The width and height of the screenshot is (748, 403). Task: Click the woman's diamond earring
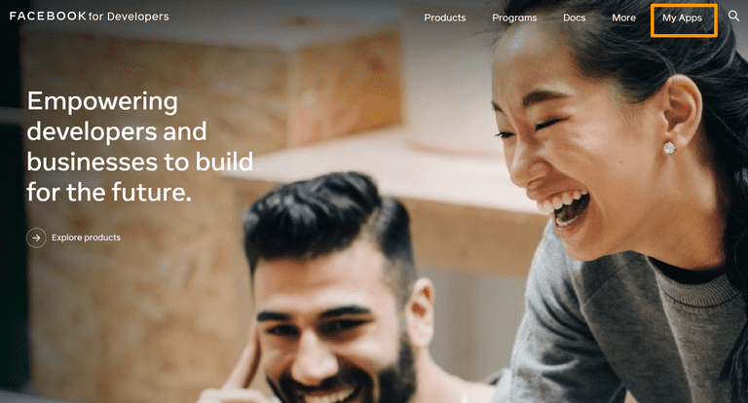click(669, 148)
